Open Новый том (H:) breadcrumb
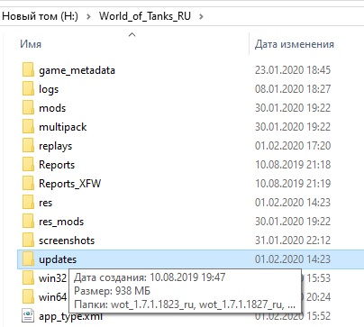The height and width of the screenshot is (327, 364). tap(40, 16)
